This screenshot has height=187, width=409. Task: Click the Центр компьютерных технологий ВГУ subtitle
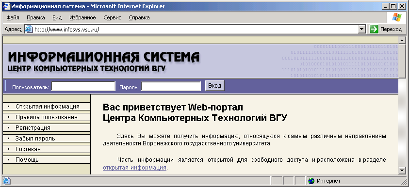[x=86, y=69]
